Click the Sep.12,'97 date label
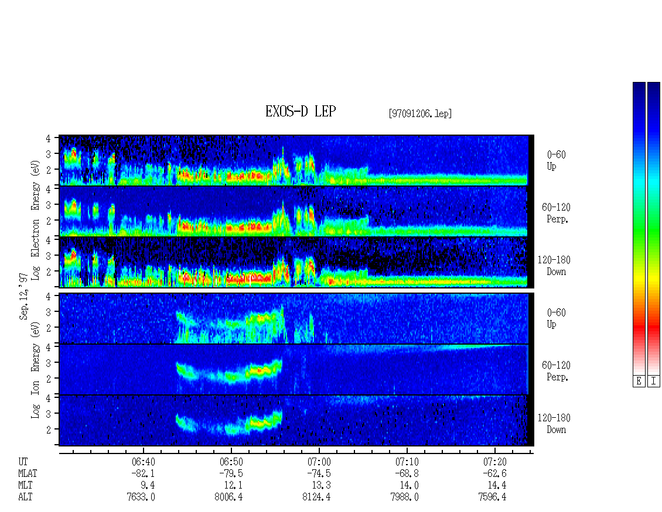Image resolution: width=662 pixels, height=512 pixels. coord(23,296)
